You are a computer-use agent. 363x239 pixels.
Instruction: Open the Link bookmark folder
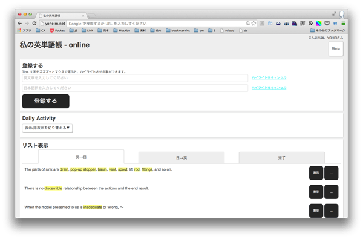click(x=88, y=30)
